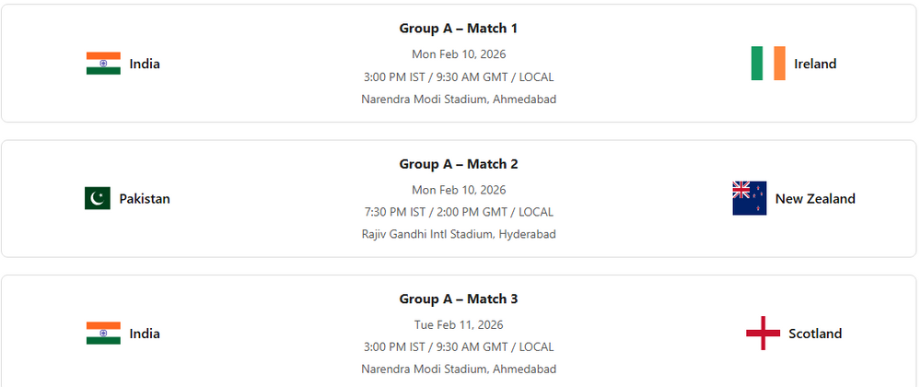Select the India team name in Match 1
This screenshot has height=387, width=921.
pyautogui.click(x=145, y=64)
